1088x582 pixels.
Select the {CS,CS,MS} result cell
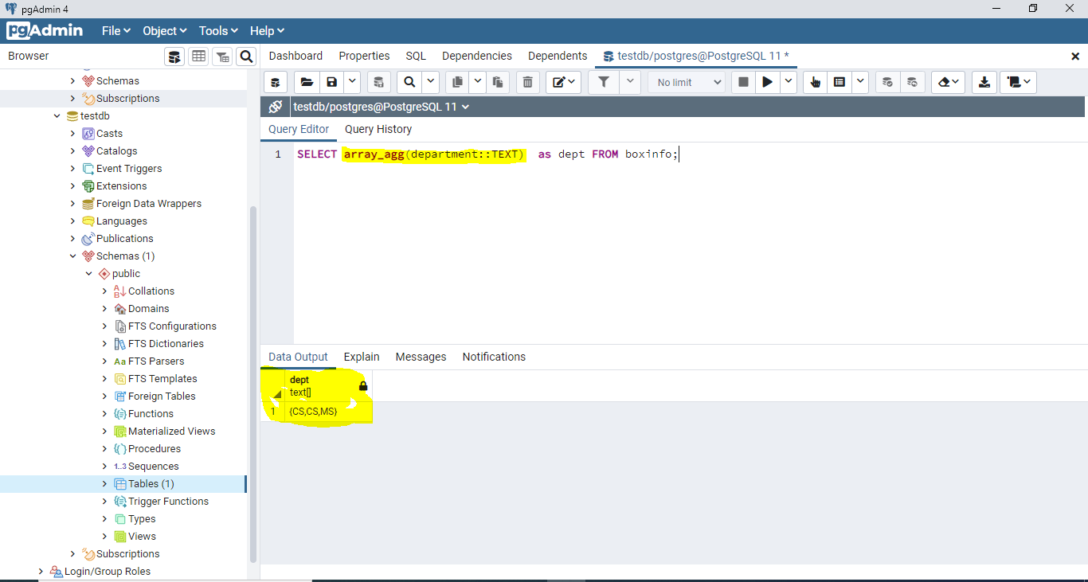[328, 412]
